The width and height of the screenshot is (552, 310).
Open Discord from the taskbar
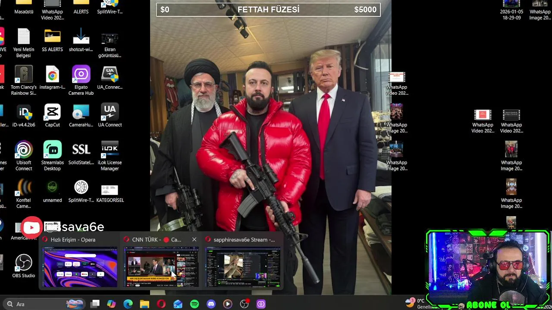click(x=211, y=304)
